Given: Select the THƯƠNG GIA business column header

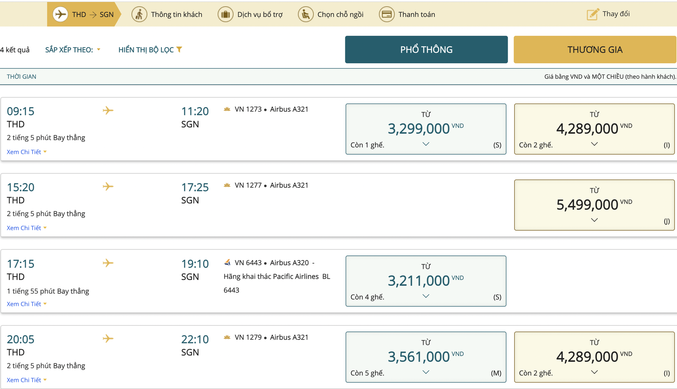Looking at the screenshot, I should (x=595, y=49).
